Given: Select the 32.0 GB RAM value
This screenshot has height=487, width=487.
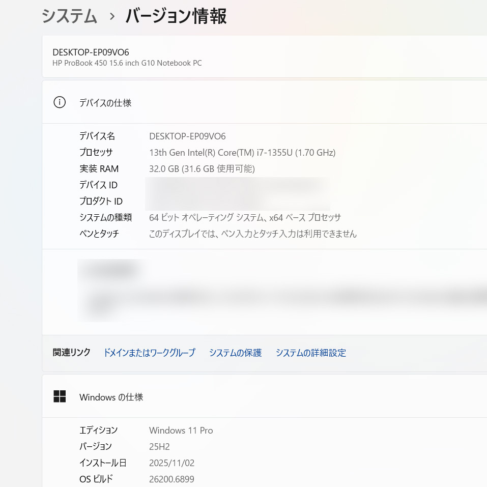Looking at the screenshot, I should coord(202,168).
